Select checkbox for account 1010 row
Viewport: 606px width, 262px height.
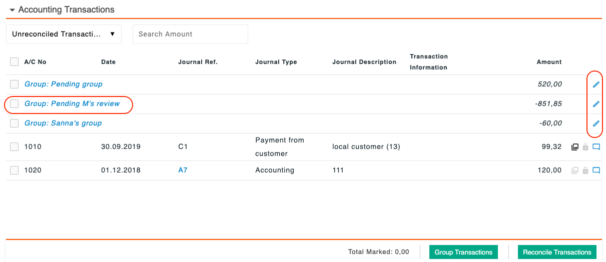(x=15, y=146)
